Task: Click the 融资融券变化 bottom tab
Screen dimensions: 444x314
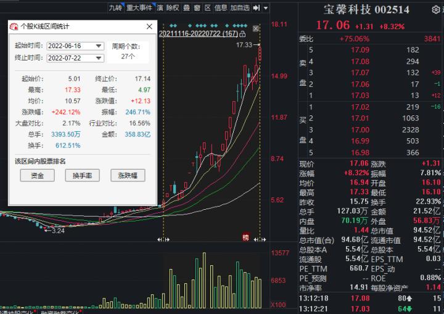Action: click(59, 312)
